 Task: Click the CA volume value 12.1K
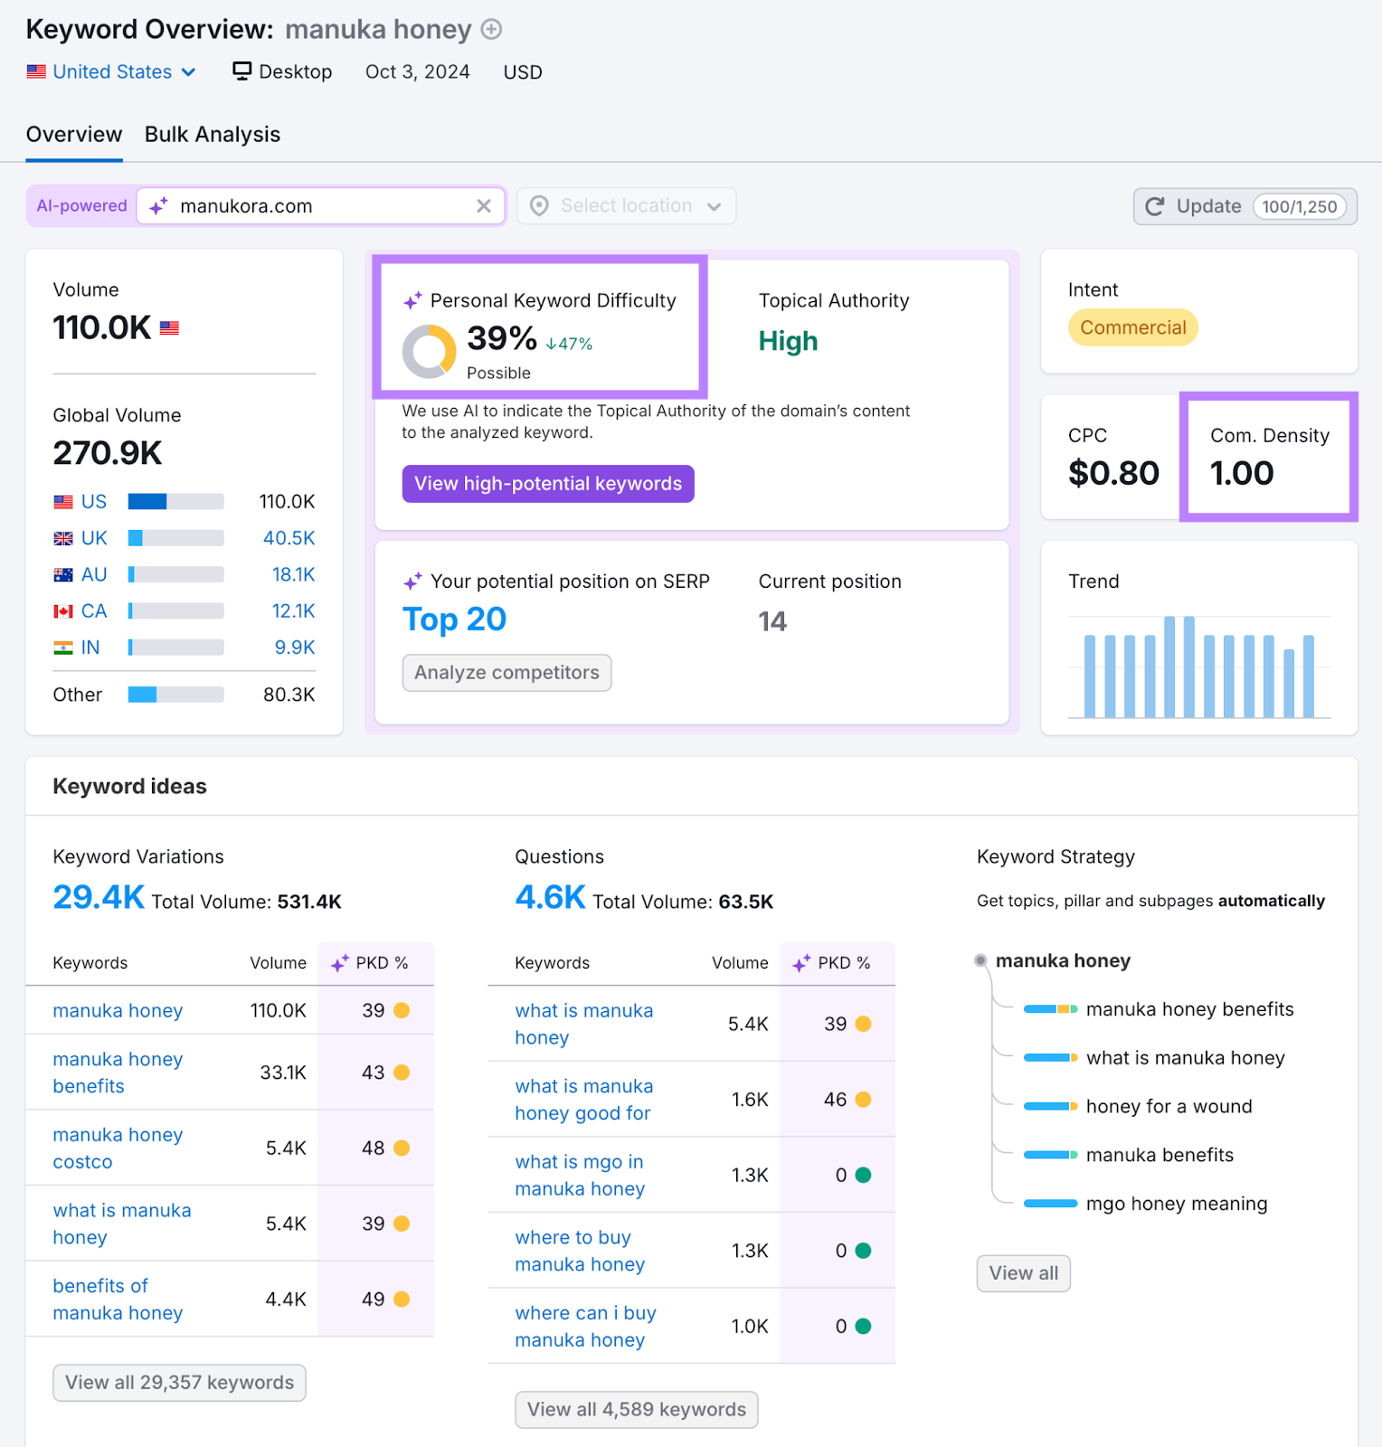click(293, 611)
